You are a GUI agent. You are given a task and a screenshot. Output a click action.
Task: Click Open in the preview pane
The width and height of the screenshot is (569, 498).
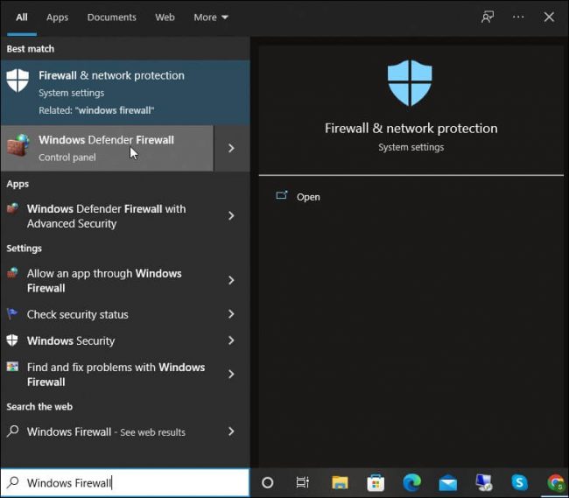(x=308, y=197)
